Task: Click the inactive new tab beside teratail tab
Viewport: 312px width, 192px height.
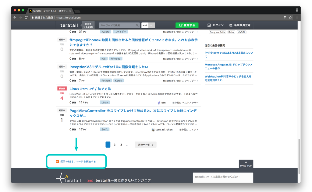Action: (77, 11)
